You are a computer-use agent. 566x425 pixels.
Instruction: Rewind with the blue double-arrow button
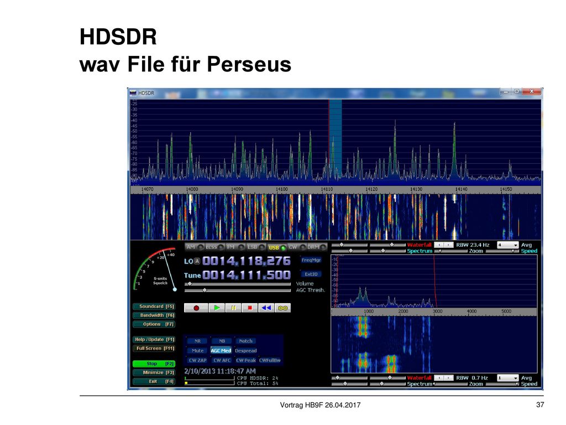(x=266, y=308)
